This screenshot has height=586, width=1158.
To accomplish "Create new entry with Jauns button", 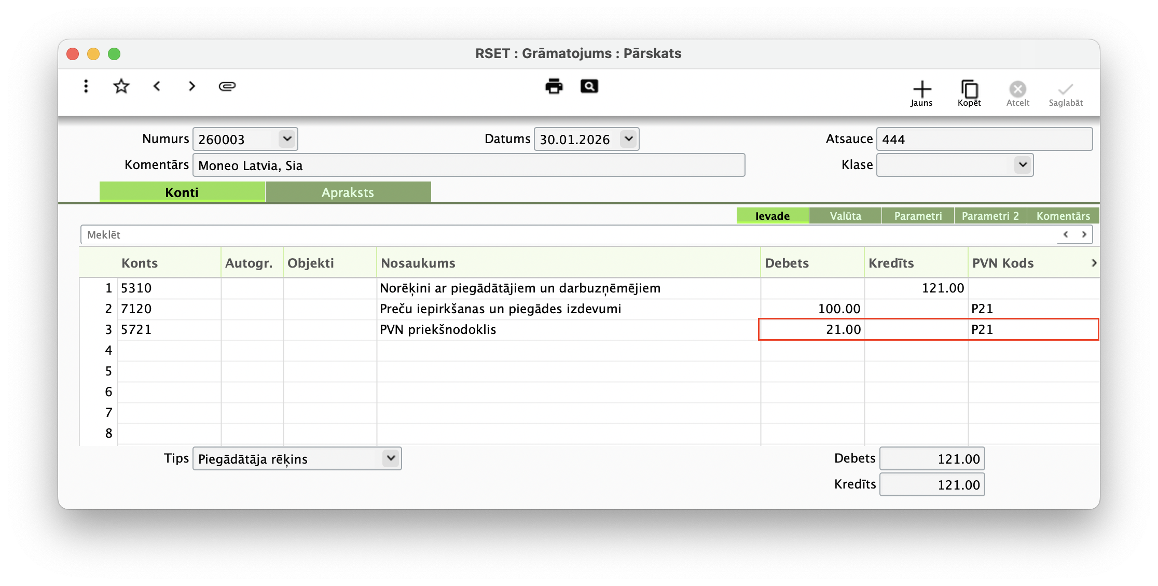I will [x=921, y=93].
